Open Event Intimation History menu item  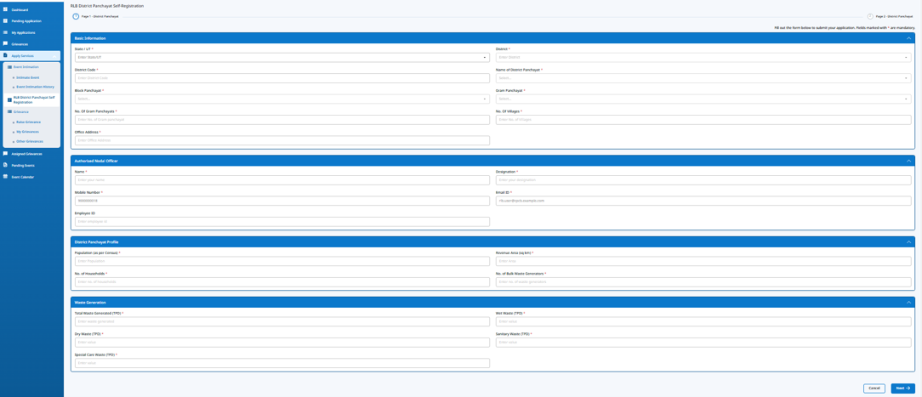click(33, 87)
